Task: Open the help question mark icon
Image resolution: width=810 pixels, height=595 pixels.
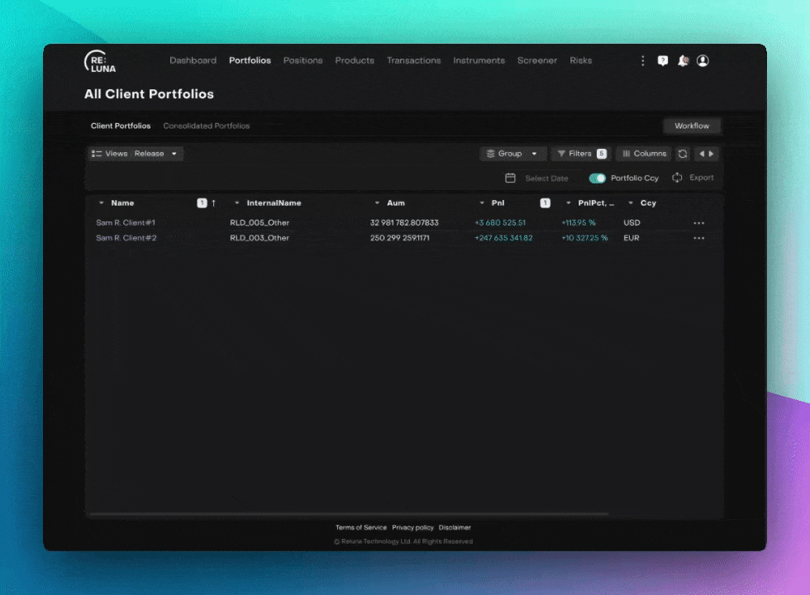Action: click(662, 61)
